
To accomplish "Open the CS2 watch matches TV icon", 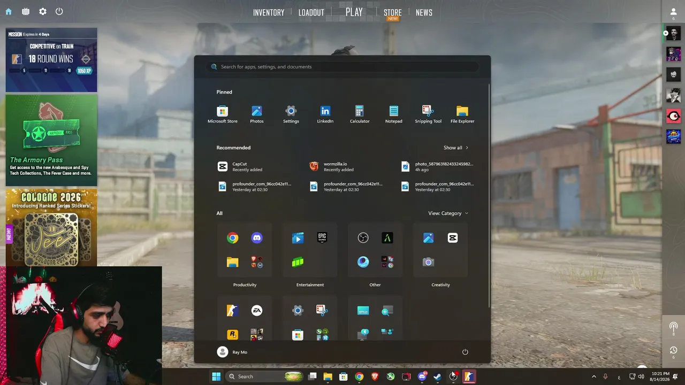I will click(x=26, y=12).
